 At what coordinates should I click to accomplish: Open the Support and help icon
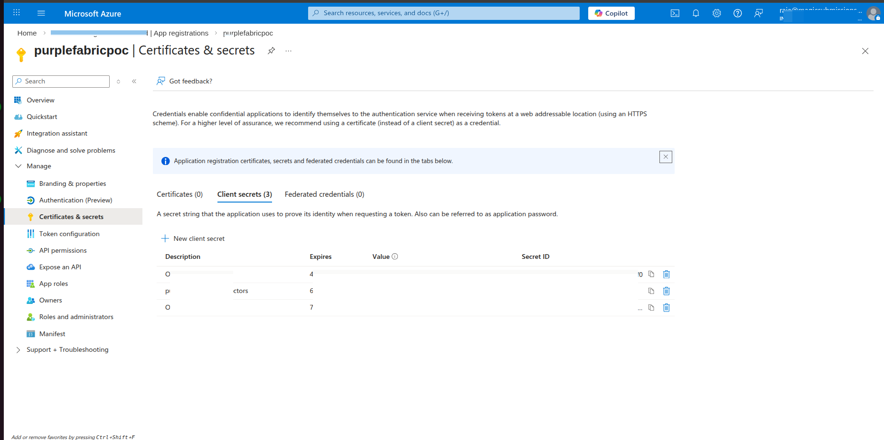tap(737, 13)
